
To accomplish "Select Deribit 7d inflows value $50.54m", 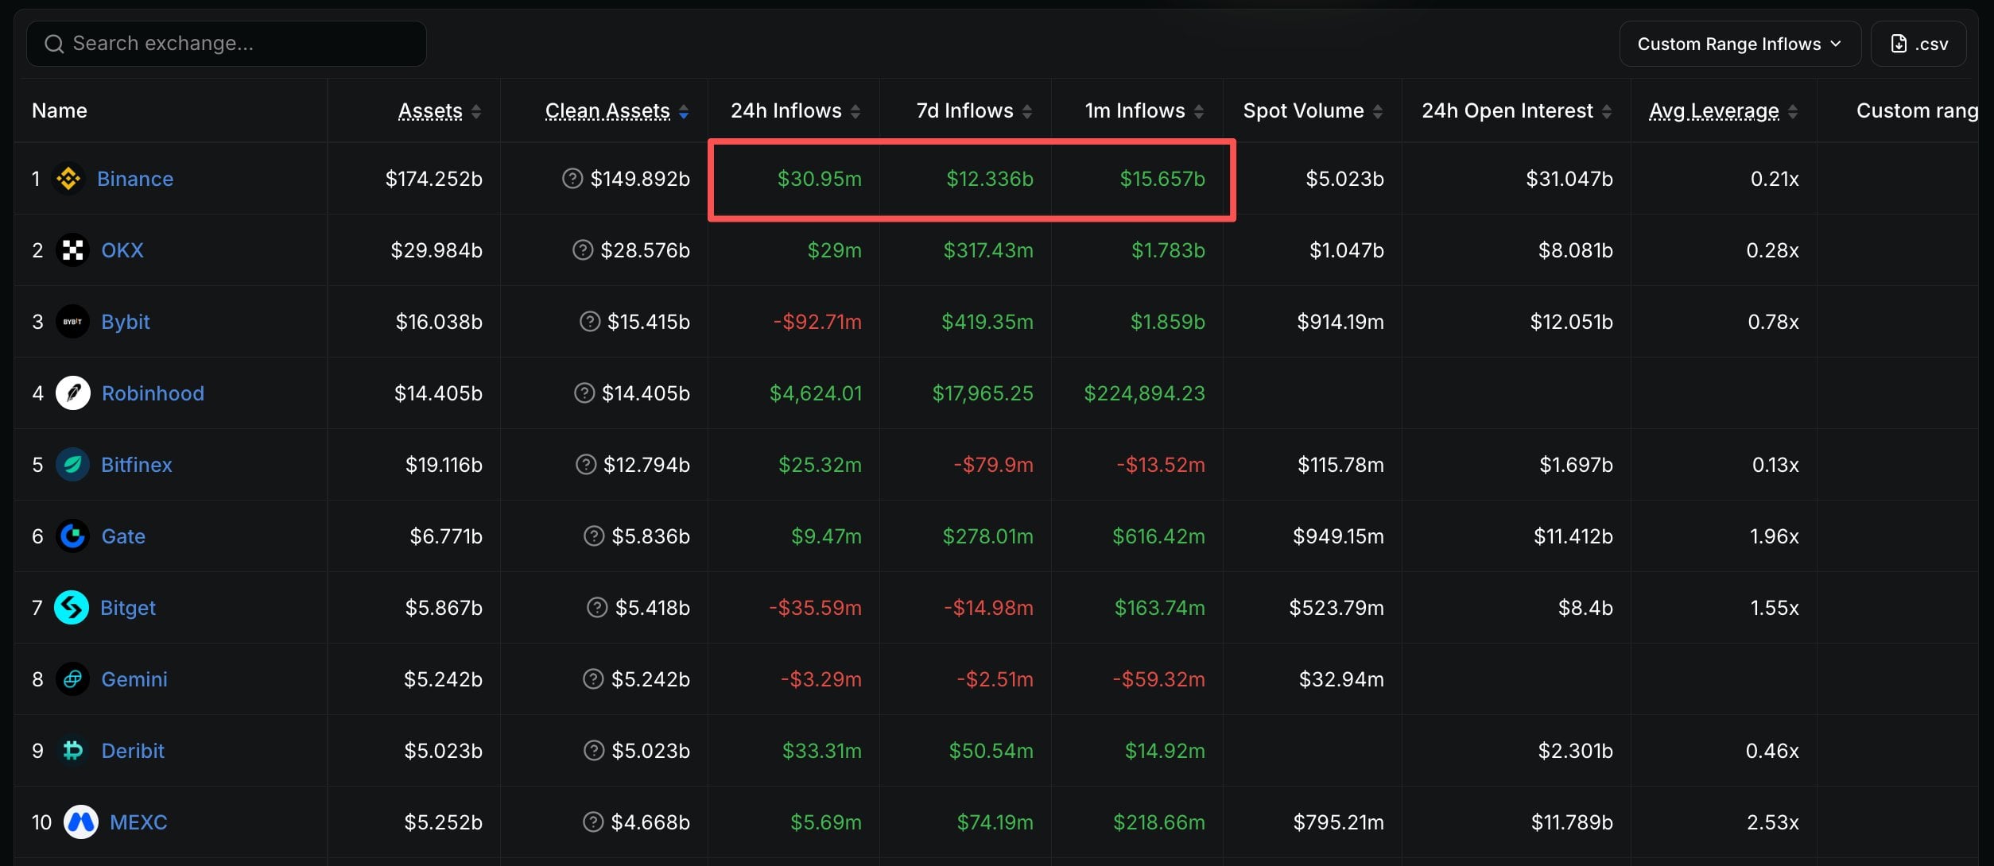I will tap(991, 751).
